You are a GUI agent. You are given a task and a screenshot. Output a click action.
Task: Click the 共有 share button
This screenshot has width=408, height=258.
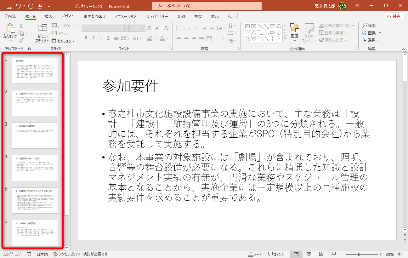point(394,16)
